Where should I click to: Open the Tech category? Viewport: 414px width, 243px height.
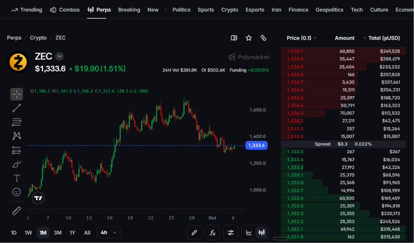pyautogui.click(x=357, y=10)
